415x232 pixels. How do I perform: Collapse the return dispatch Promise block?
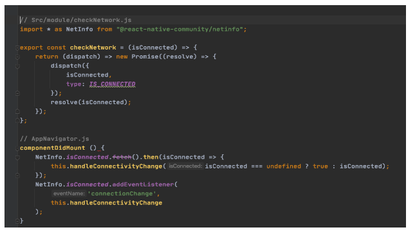[17, 57]
